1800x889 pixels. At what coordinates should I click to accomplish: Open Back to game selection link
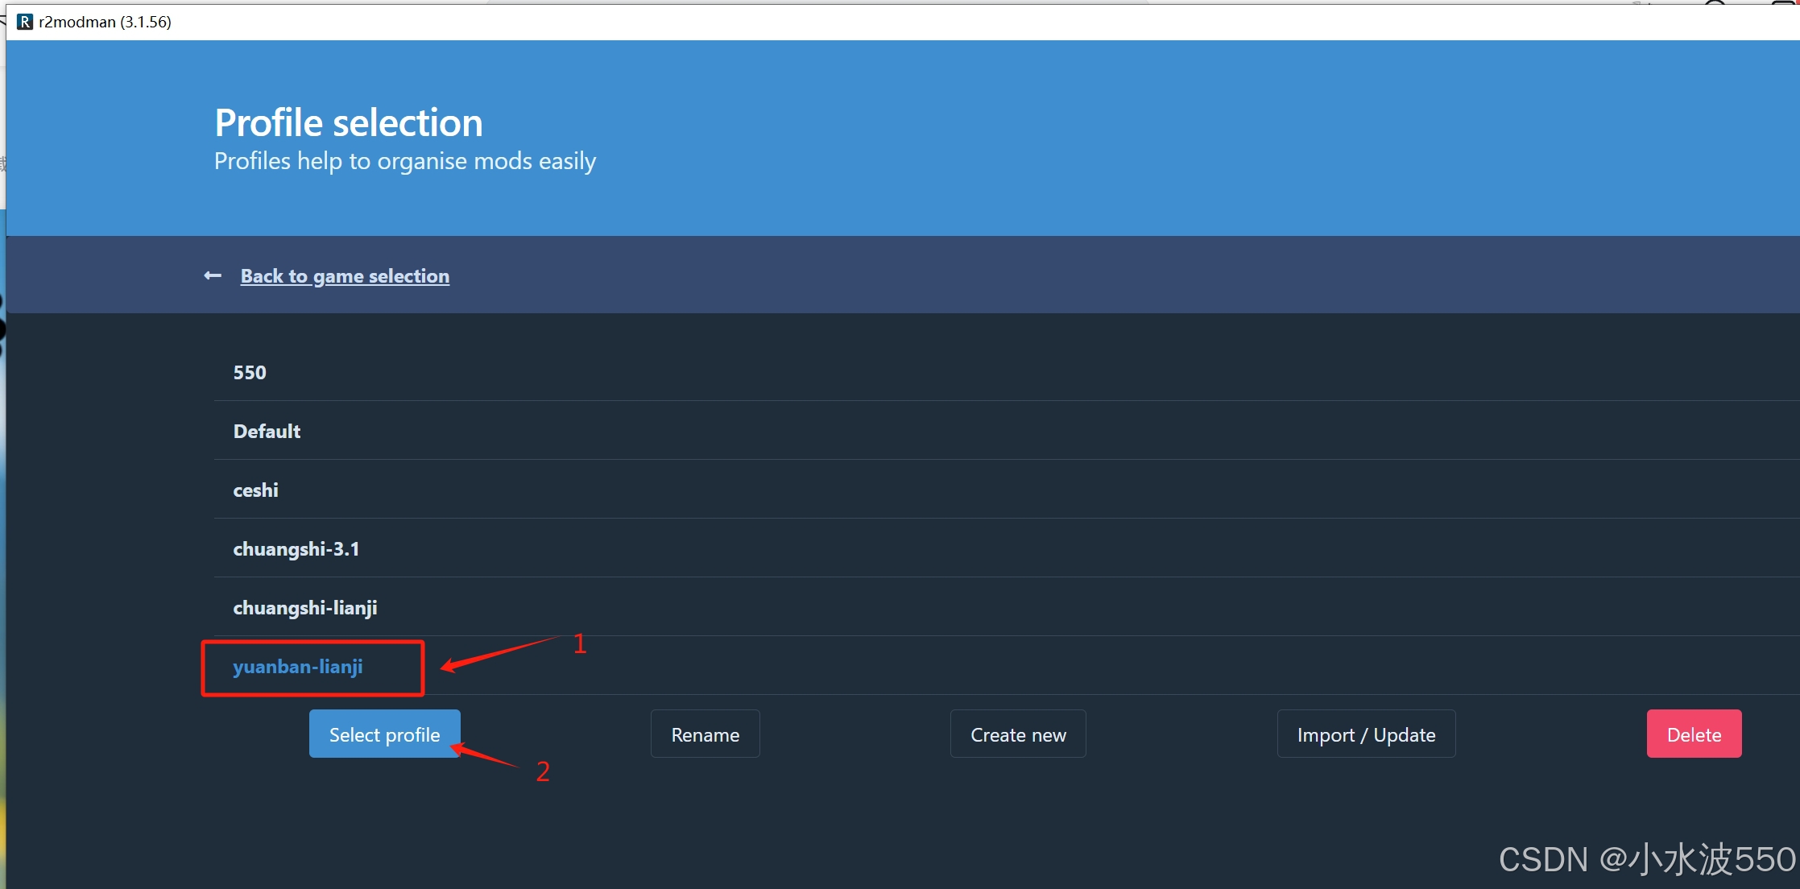tap(345, 275)
